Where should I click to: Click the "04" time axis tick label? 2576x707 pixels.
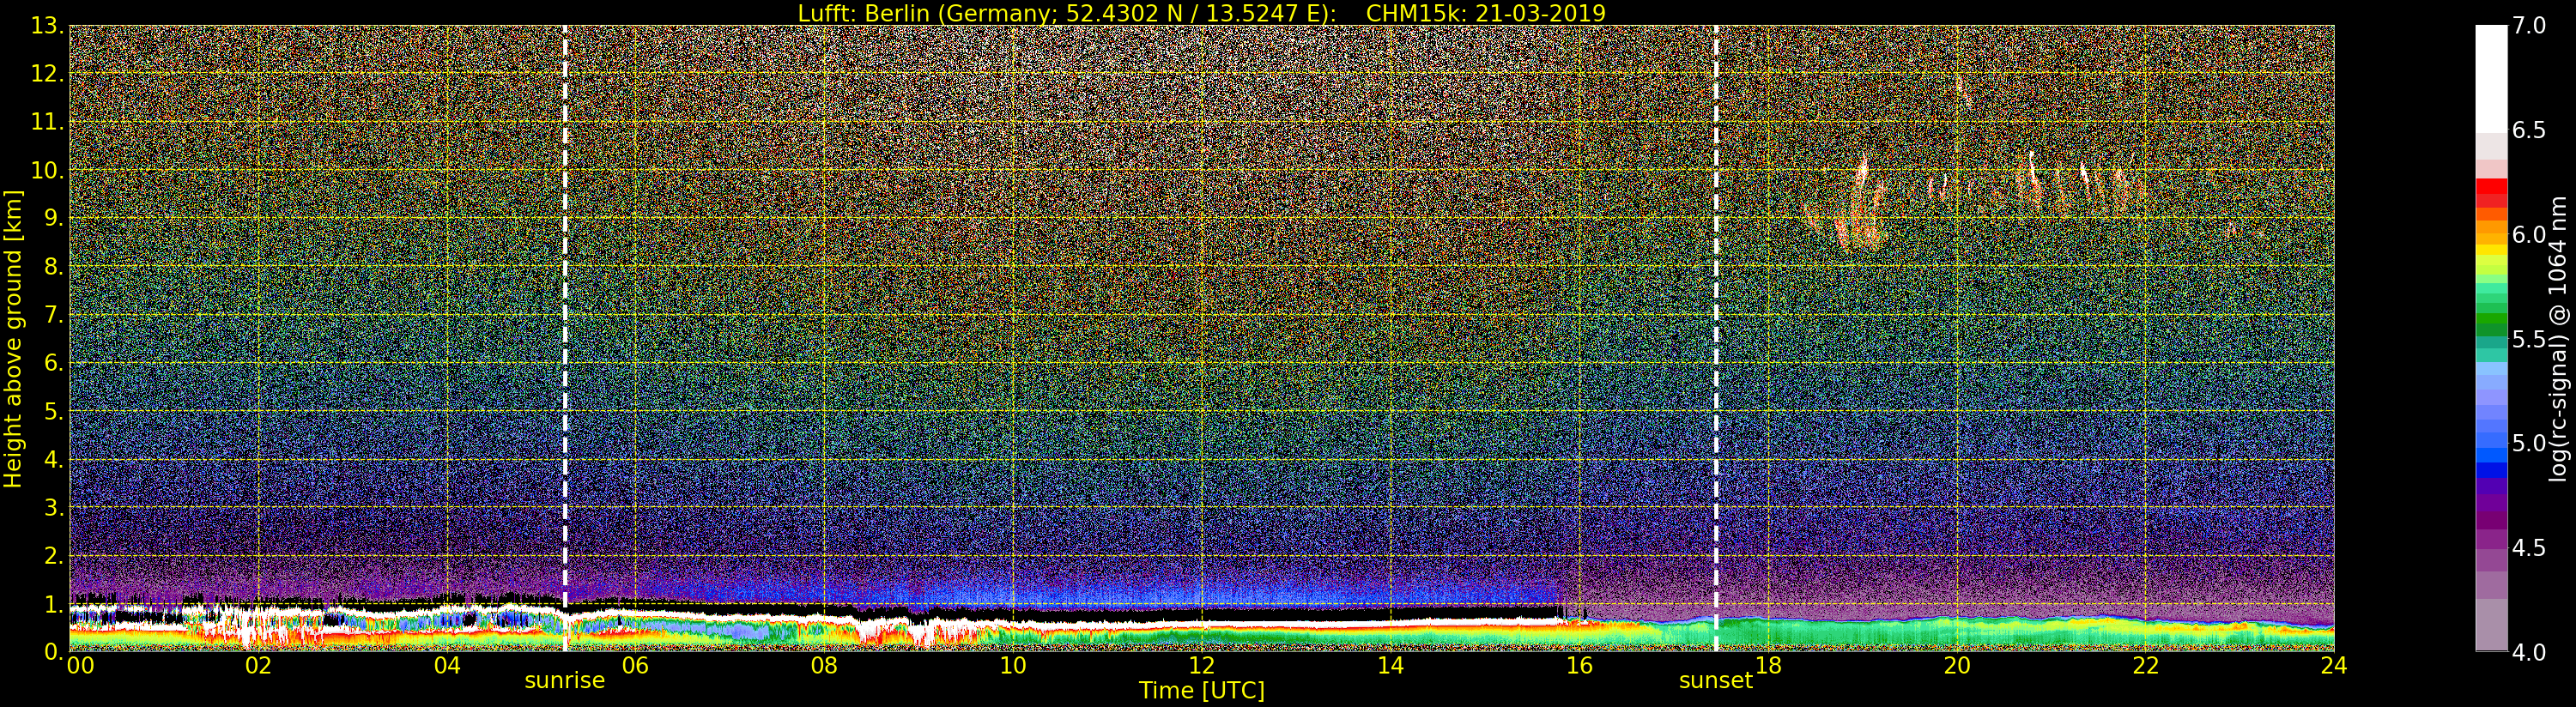pyautogui.click(x=447, y=666)
